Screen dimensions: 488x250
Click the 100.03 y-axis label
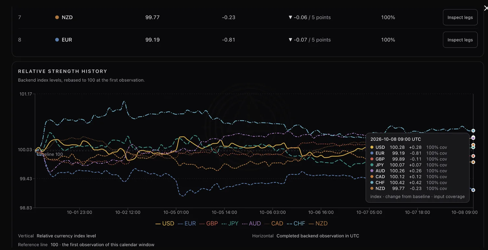click(26, 150)
